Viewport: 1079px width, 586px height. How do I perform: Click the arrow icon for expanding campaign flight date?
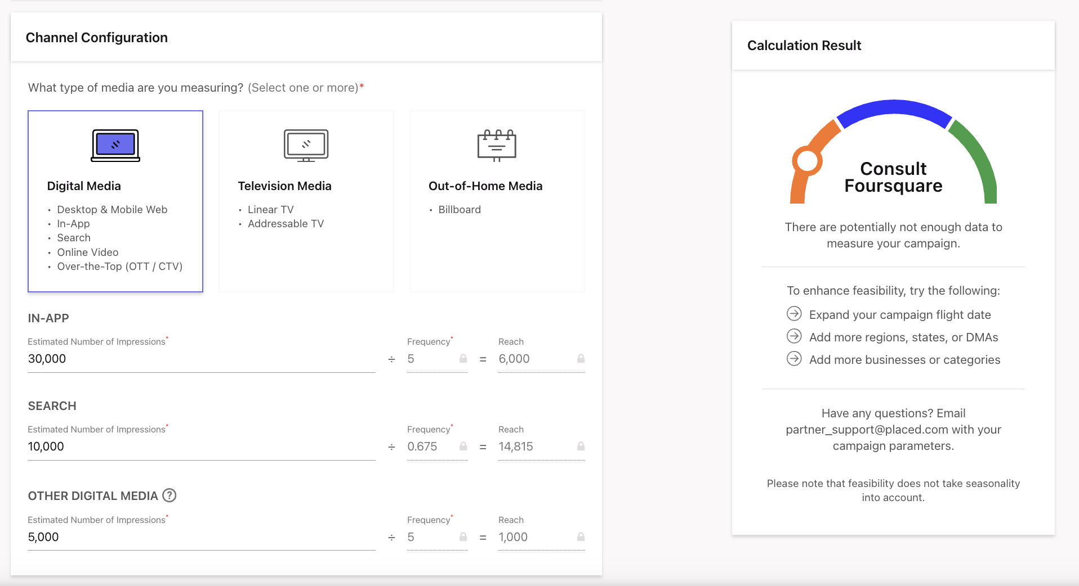[794, 314]
